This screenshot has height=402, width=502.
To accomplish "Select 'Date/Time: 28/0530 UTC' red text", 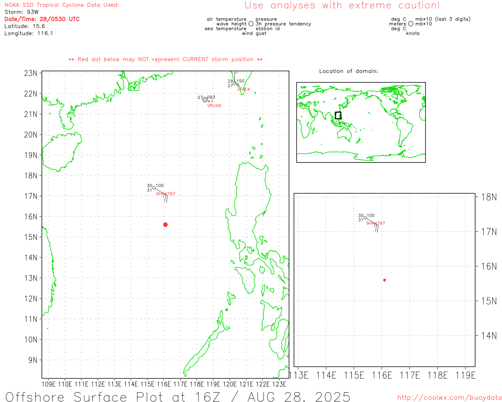I will pos(42,19).
